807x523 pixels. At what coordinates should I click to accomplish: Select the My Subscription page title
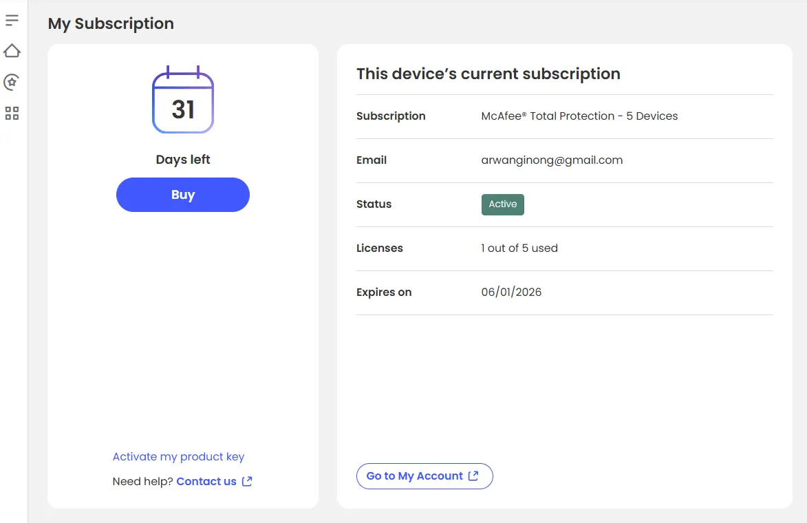tap(111, 23)
